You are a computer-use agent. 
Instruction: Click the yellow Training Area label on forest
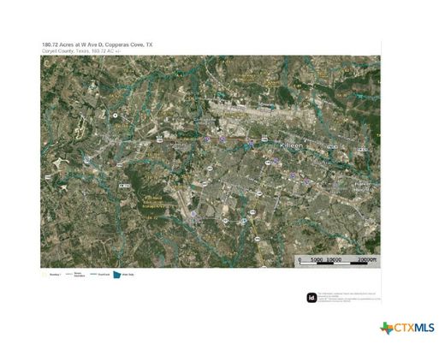(152, 202)
